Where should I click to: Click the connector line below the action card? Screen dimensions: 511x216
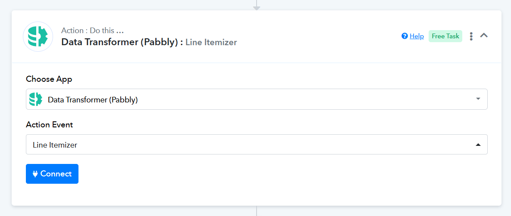tap(257, 211)
